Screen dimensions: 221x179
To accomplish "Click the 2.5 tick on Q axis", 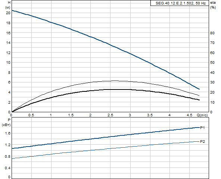I will 110,115.
